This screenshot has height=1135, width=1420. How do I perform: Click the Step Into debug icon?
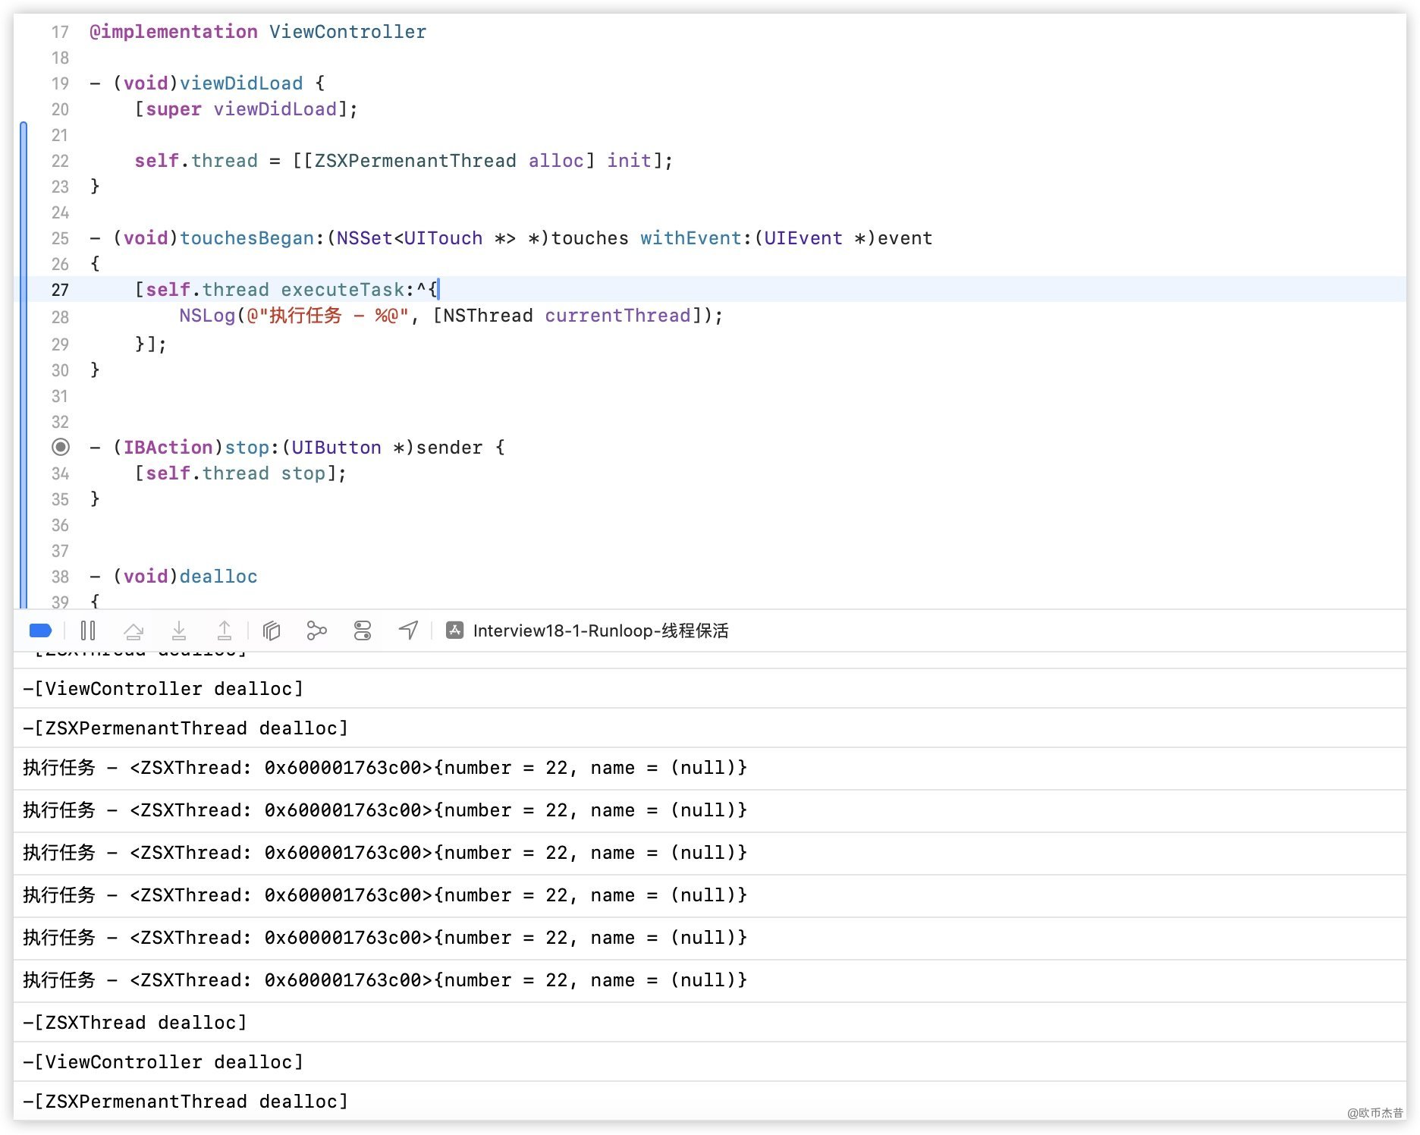pyautogui.click(x=179, y=630)
